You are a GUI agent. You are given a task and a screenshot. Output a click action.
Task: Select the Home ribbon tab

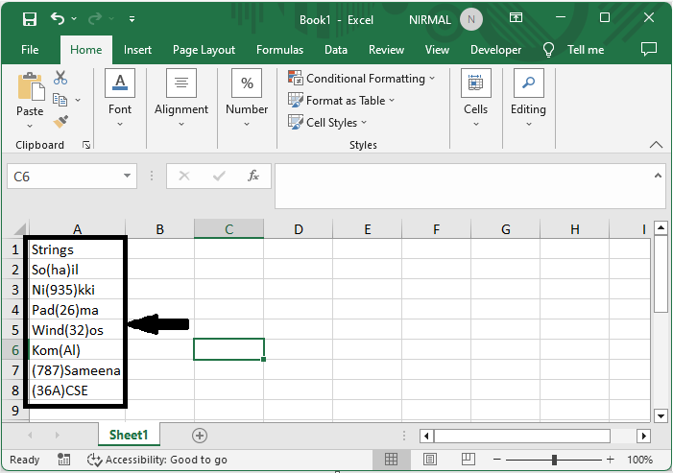click(x=85, y=50)
